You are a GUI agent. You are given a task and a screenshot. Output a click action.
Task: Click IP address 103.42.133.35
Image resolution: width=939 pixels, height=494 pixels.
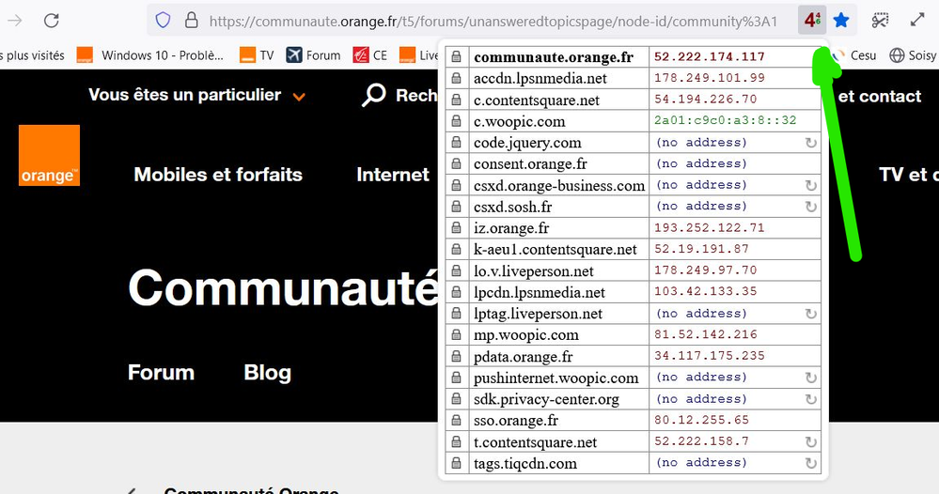[706, 291]
